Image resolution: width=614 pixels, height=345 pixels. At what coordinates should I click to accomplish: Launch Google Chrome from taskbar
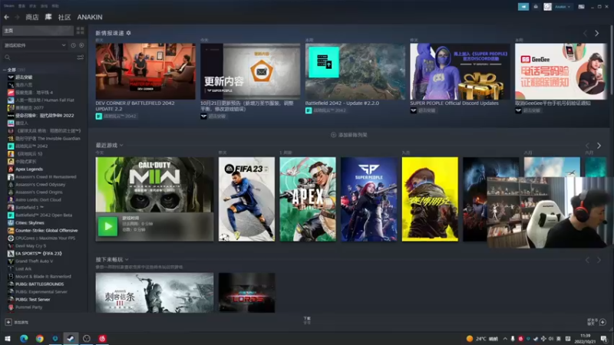(x=40, y=338)
